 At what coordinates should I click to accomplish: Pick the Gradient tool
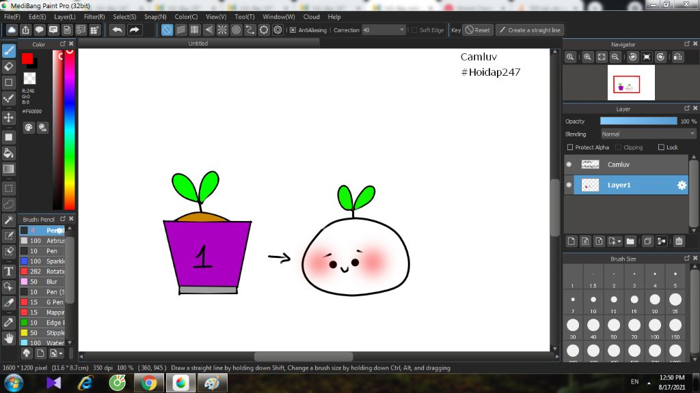coord(8,169)
